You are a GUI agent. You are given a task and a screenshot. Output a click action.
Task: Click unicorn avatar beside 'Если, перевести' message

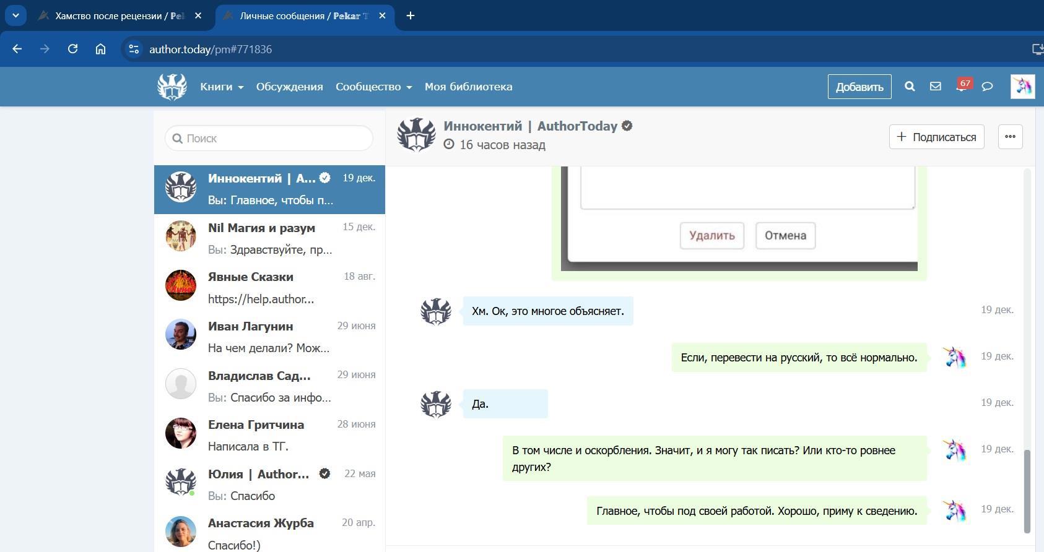pyautogui.click(x=954, y=357)
